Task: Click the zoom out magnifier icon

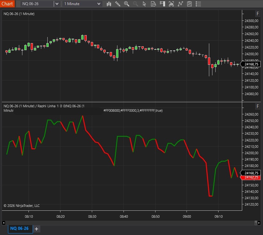Action: [135, 4]
